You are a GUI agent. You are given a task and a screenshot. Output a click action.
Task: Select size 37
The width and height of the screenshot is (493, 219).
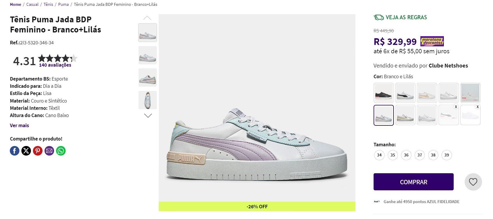420,155
